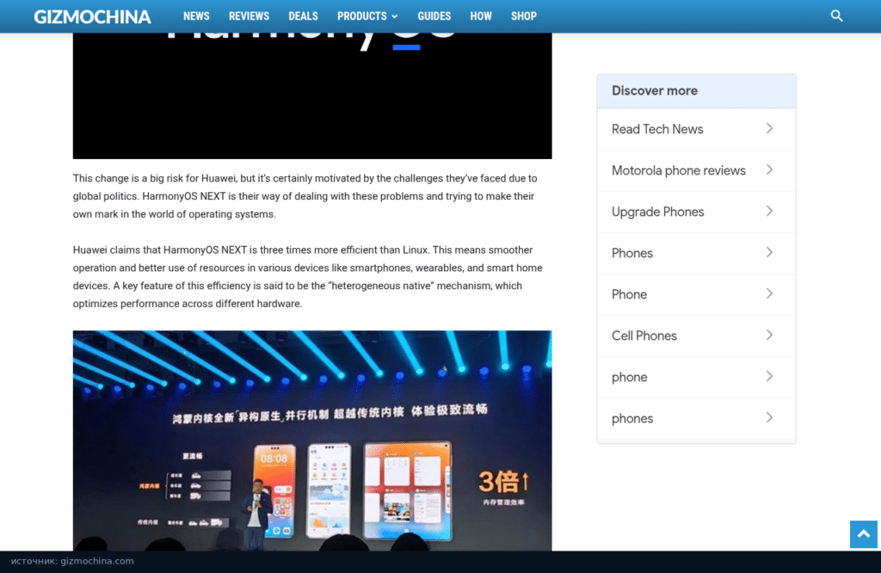Open the capitalized Phones link

(x=696, y=253)
